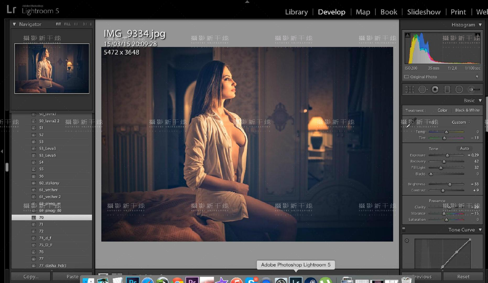The height and width of the screenshot is (283, 488).
Task: Click the Fill Light slider handle
Action: [x=441, y=168]
